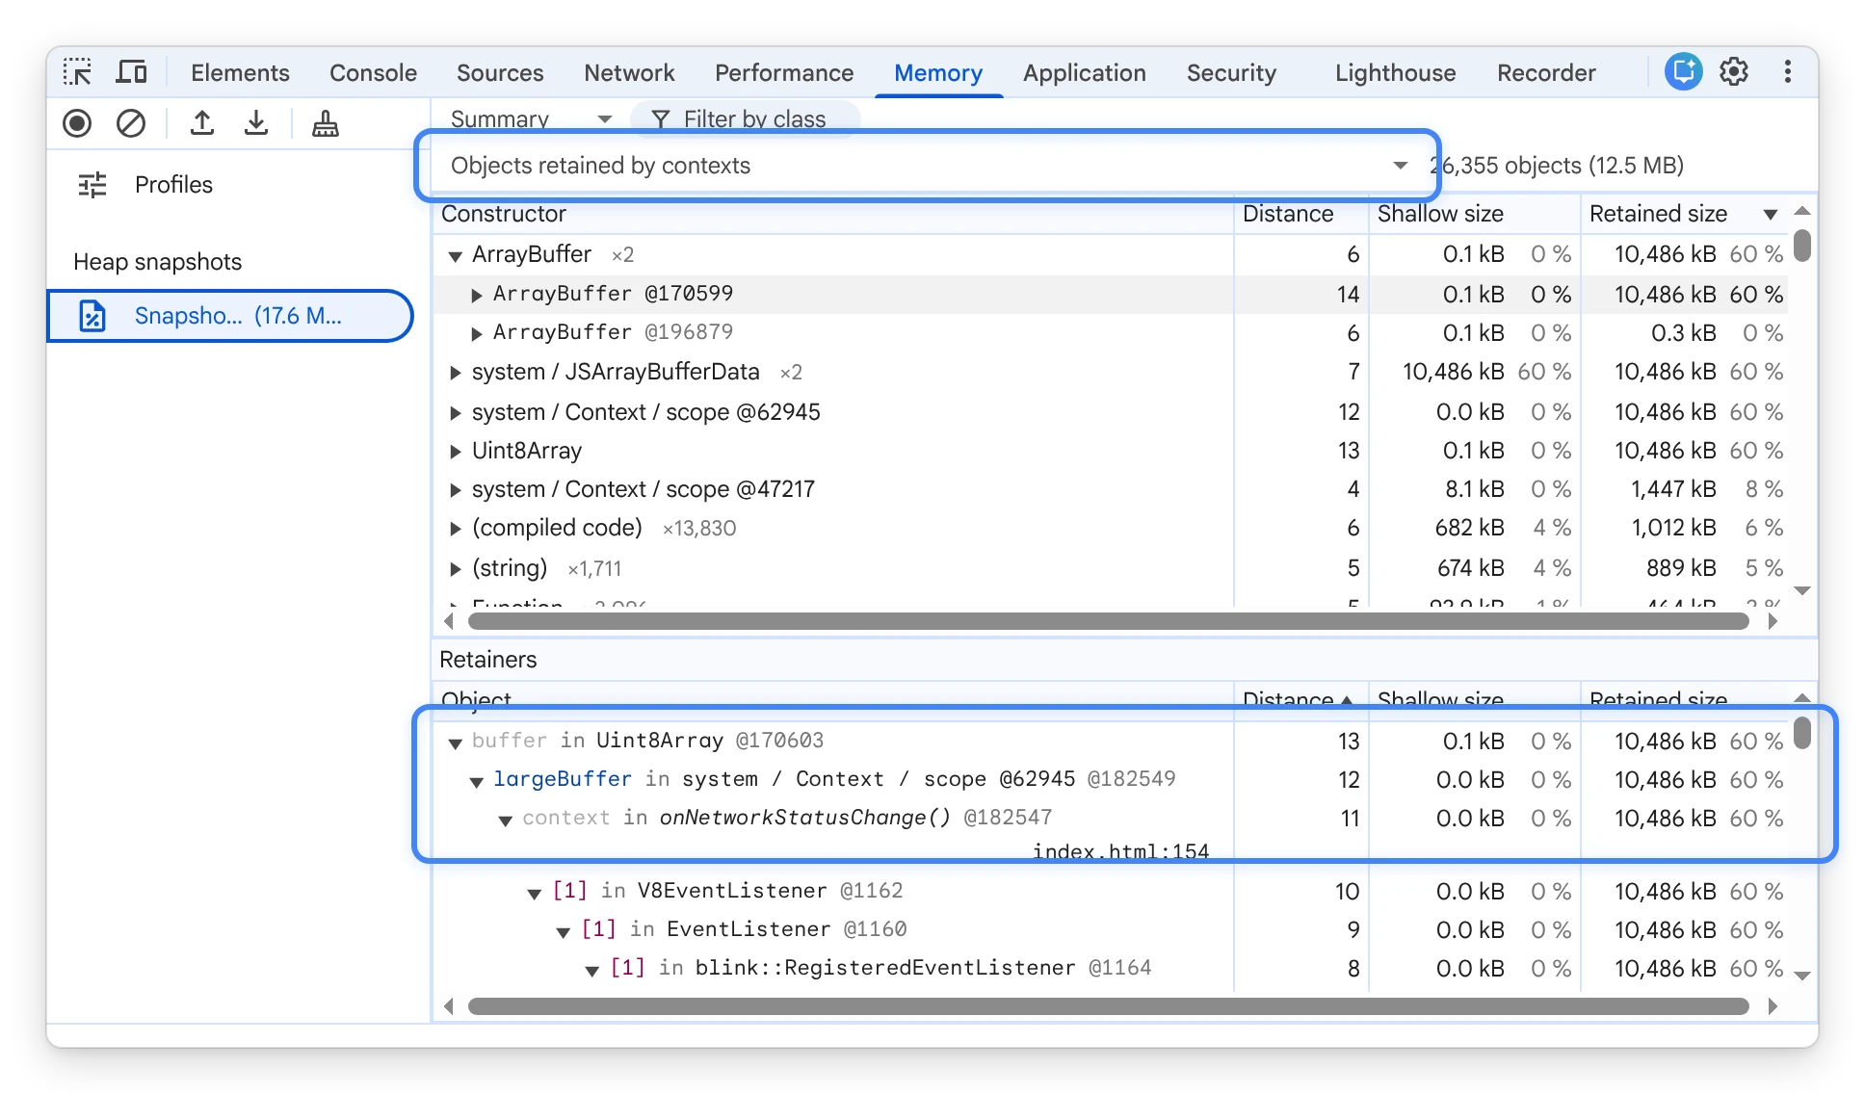Open index.html:154 source link
The height and width of the screenshot is (1094, 1865).
[1120, 851]
